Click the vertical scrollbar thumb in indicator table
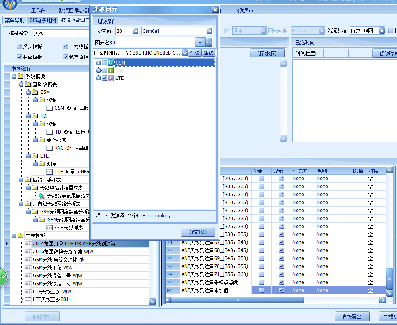 (390, 278)
